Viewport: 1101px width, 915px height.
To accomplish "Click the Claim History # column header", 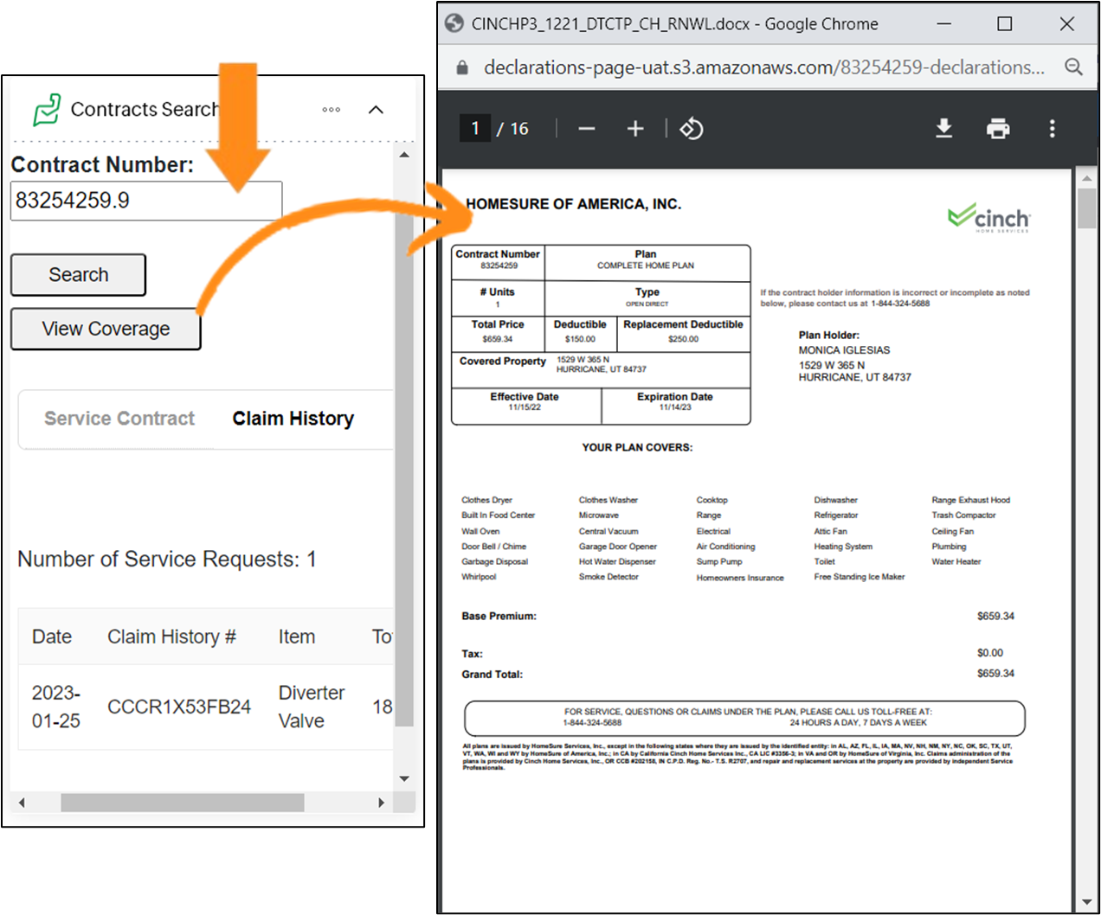I will tap(171, 637).
